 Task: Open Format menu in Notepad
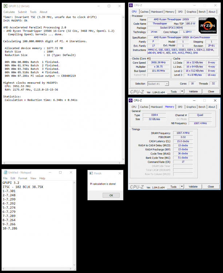pyautogui.click(x=23, y=178)
